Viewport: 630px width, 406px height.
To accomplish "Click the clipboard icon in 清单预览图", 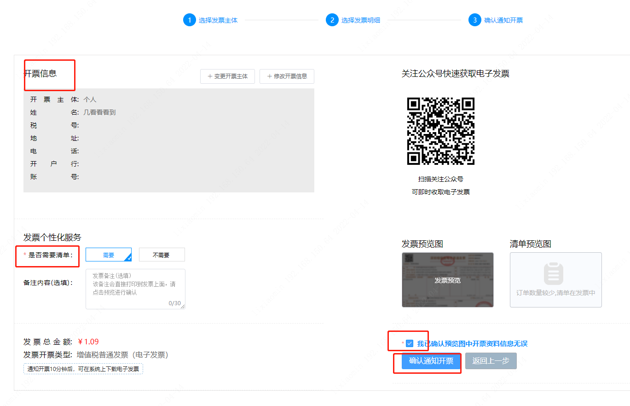I will pos(553,274).
